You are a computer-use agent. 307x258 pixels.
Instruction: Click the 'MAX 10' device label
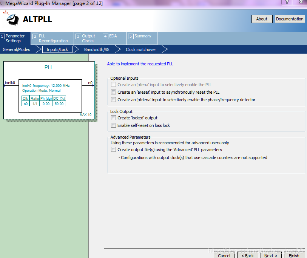click(85, 115)
